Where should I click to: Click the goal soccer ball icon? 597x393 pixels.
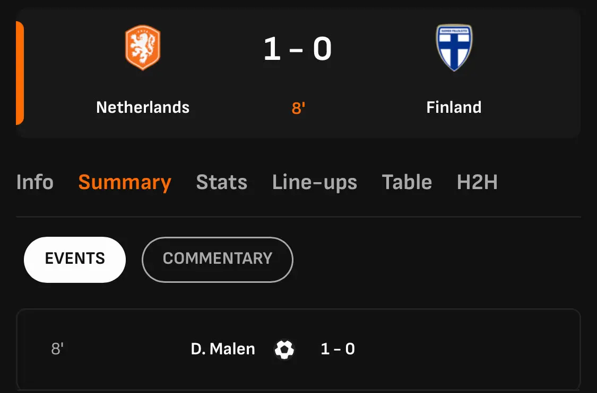coord(284,350)
